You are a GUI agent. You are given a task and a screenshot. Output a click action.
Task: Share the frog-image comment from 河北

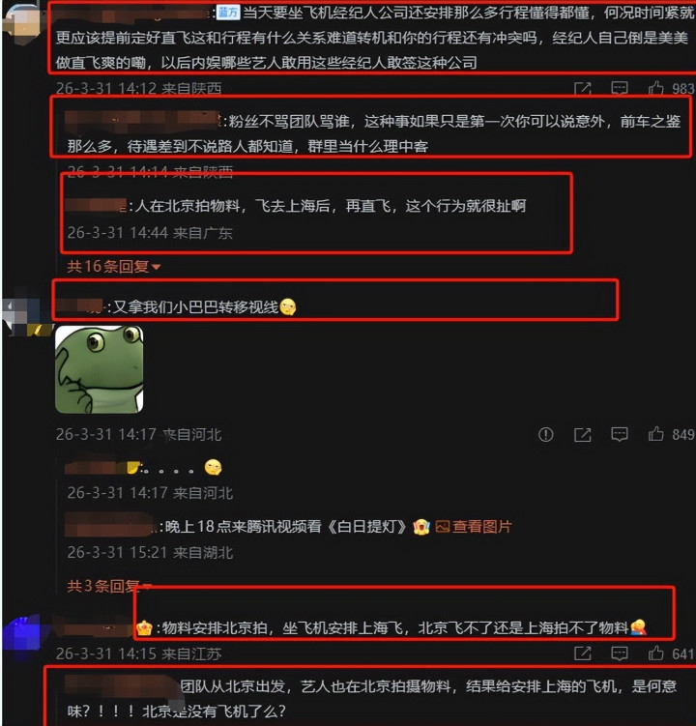pos(583,434)
